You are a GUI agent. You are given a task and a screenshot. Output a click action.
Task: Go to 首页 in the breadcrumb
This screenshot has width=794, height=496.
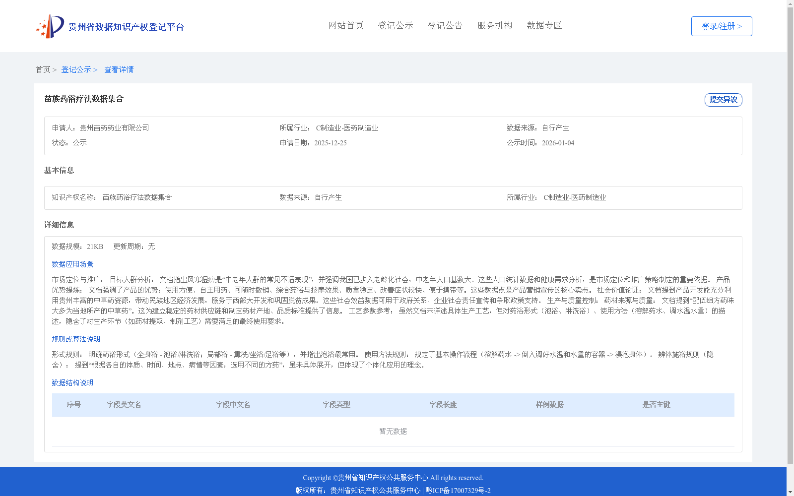click(x=43, y=69)
